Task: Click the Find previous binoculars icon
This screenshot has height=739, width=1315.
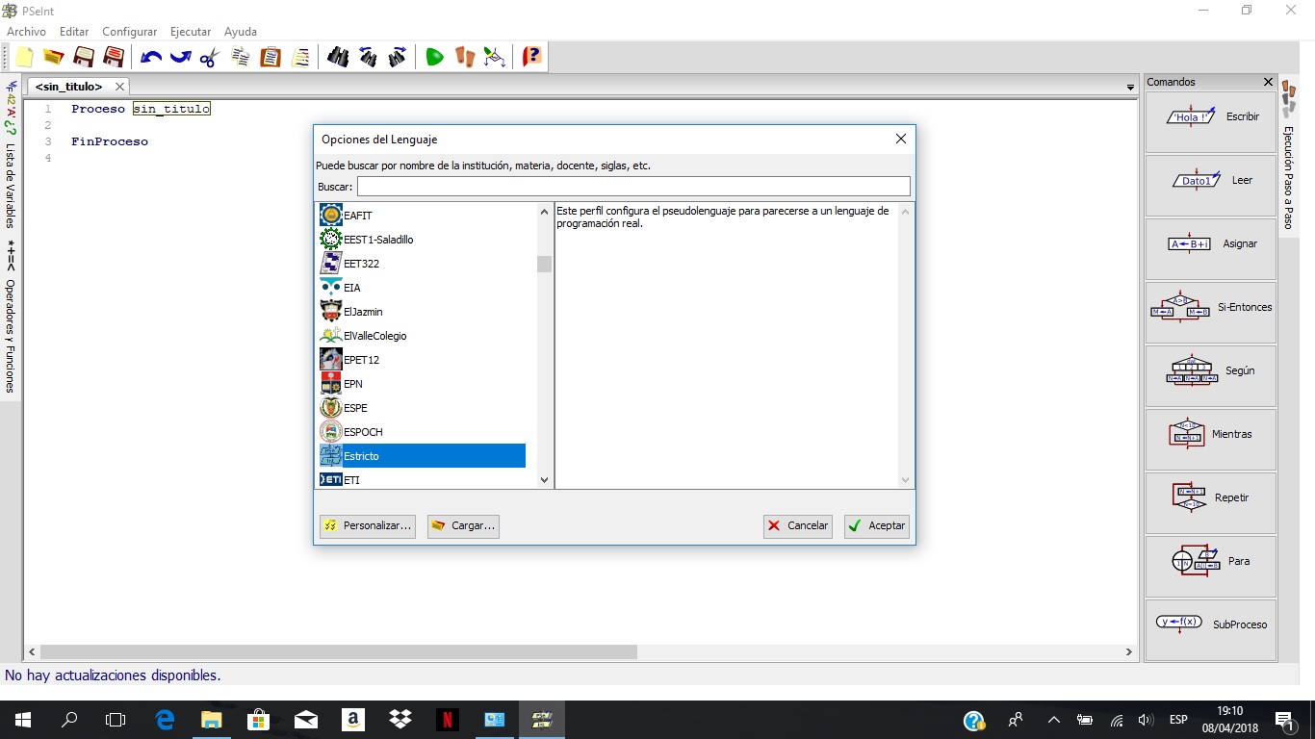Action: (368, 57)
